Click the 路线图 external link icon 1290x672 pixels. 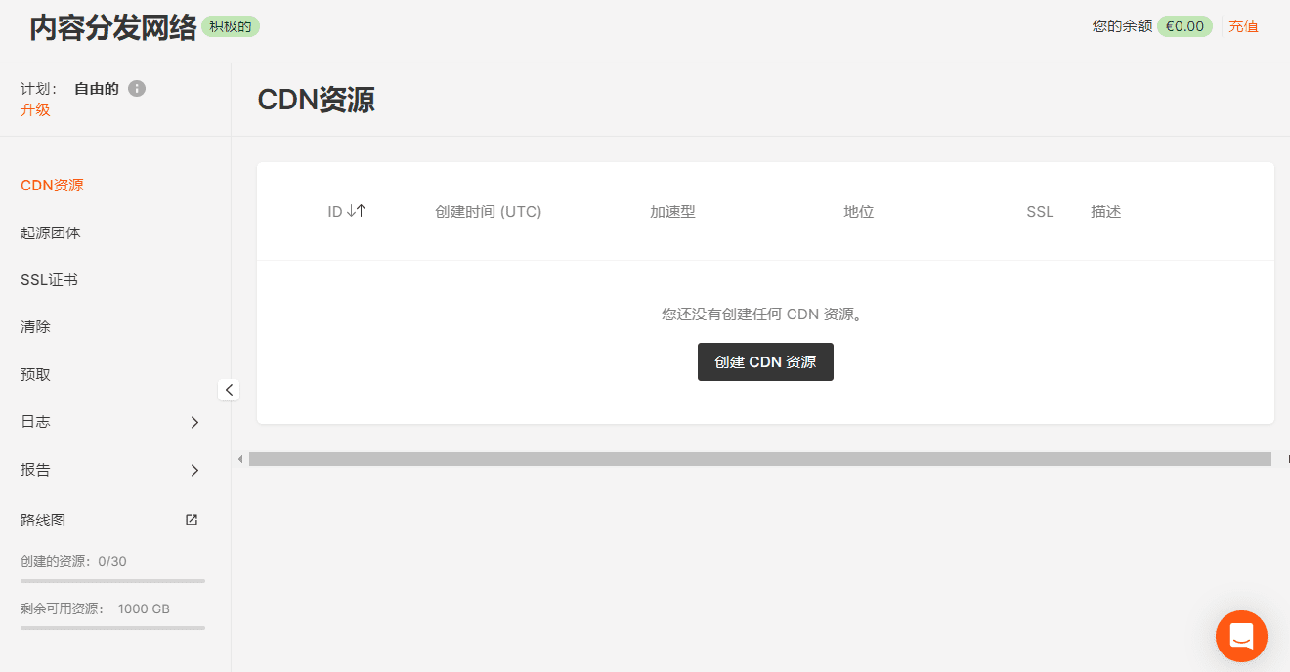[192, 520]
